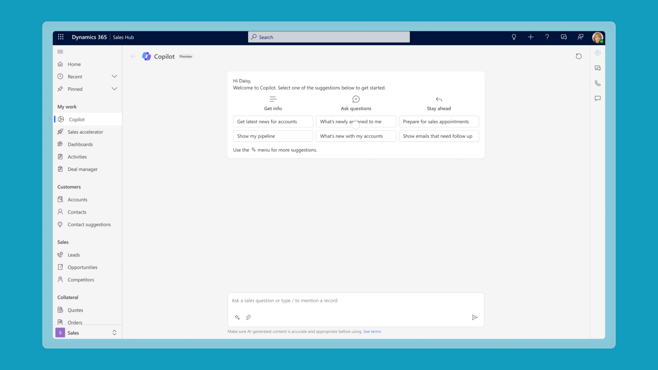Screen dimensions: 658x370
Task: Expand the Recent section
Action: pyautogui.click(x=114, y=76)
